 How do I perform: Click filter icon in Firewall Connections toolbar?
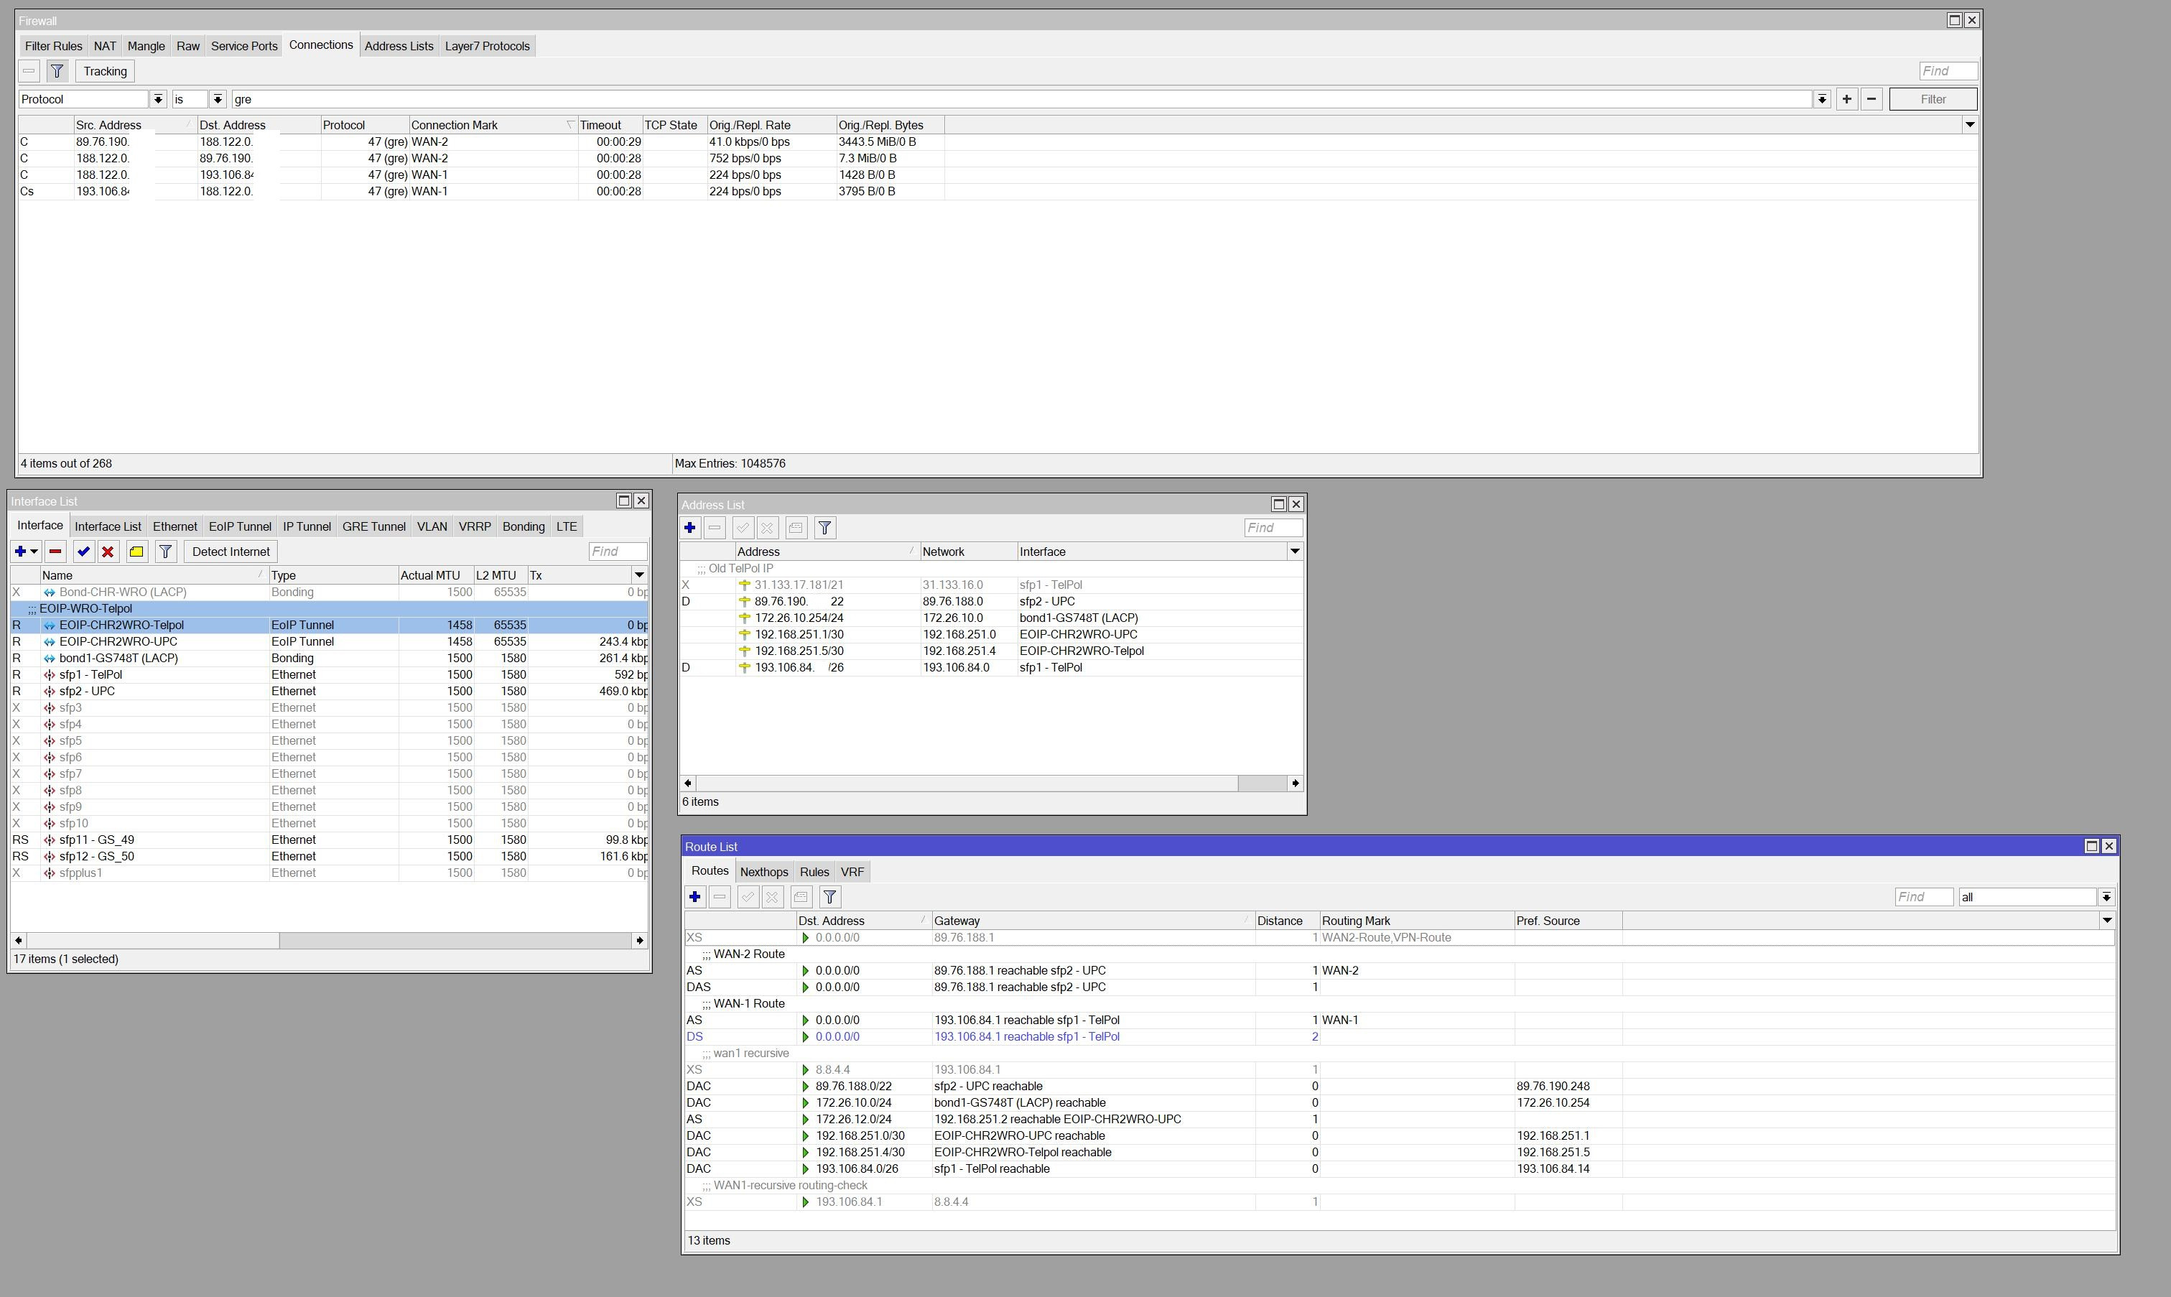(x=57, y=72)
